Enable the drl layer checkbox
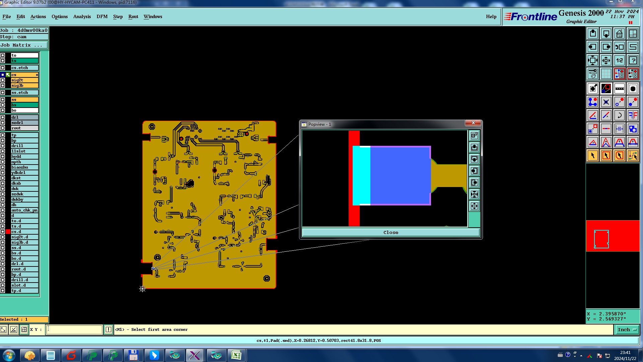Viewport: 643px width, 362px height. click(x=3, y=117)
